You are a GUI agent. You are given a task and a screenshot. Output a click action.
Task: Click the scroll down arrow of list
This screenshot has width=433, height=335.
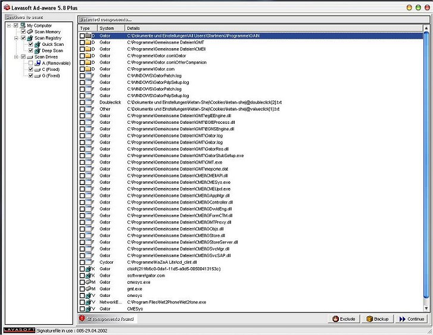click(426, 308)
